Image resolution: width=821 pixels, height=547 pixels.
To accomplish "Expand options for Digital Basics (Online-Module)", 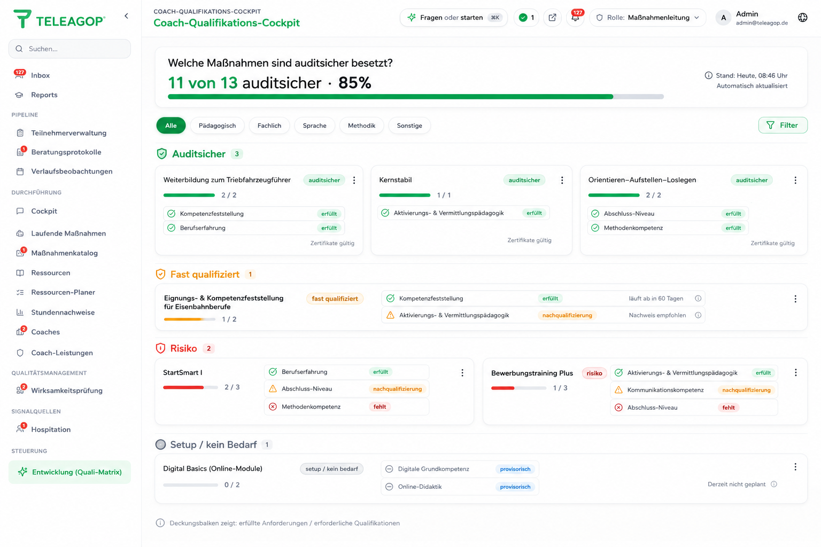I will click(795, 467).
